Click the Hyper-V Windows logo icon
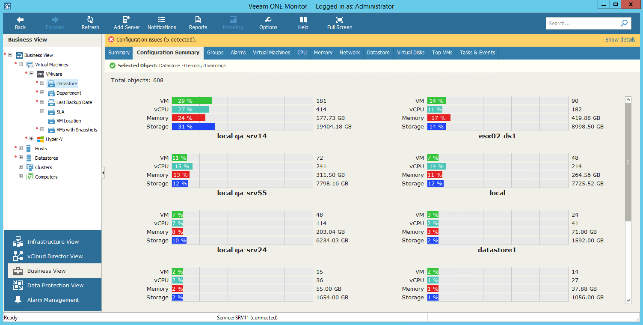Viewport: 643px width, 325px height. point(41,139)
